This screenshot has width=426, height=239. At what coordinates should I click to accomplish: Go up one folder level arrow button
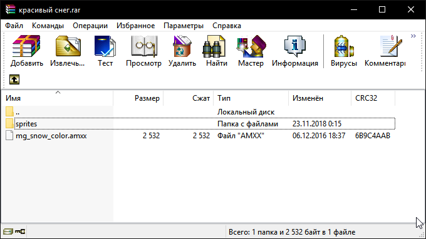[x=14, y=79]
